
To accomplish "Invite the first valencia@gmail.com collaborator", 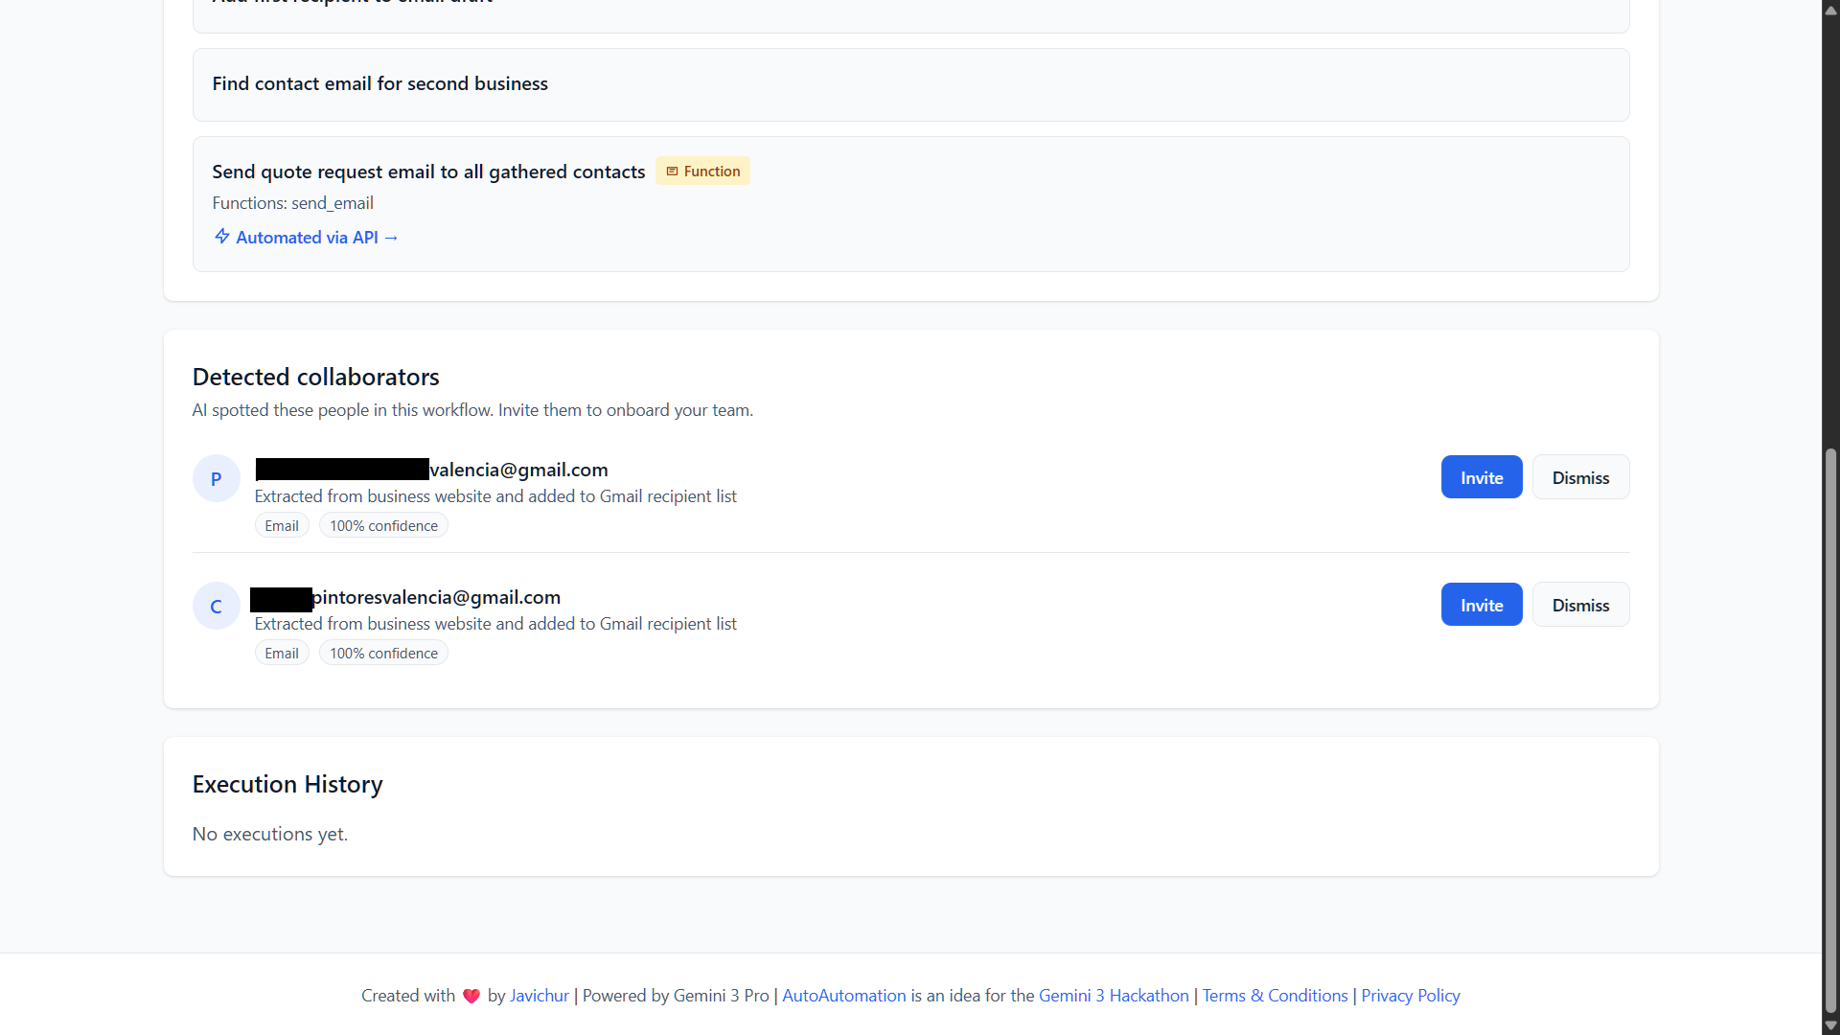I will pyautogui.click(x=1481, y=477).
